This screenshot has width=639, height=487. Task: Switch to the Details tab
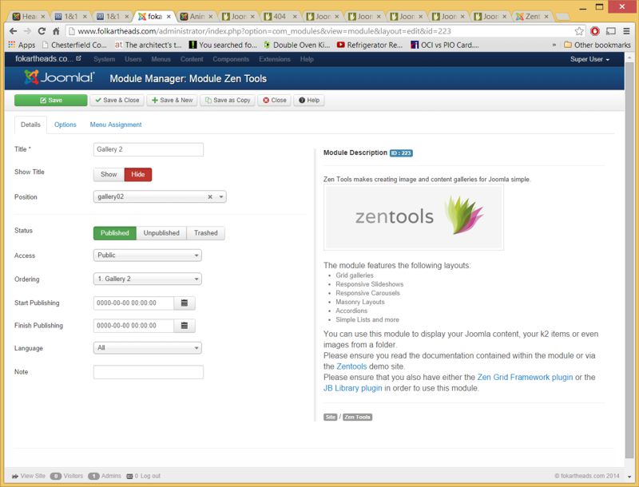pos(30,125)
